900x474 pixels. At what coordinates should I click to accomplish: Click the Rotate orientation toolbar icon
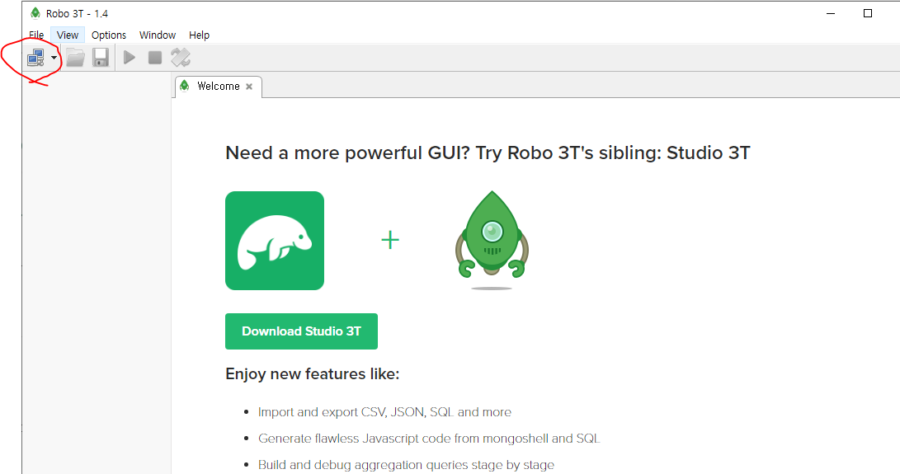[x=181, y=58]
